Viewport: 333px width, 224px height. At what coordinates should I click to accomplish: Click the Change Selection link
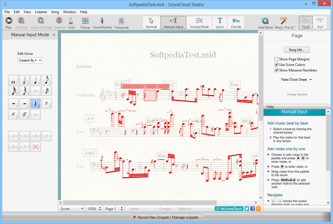tap(297, 94)
